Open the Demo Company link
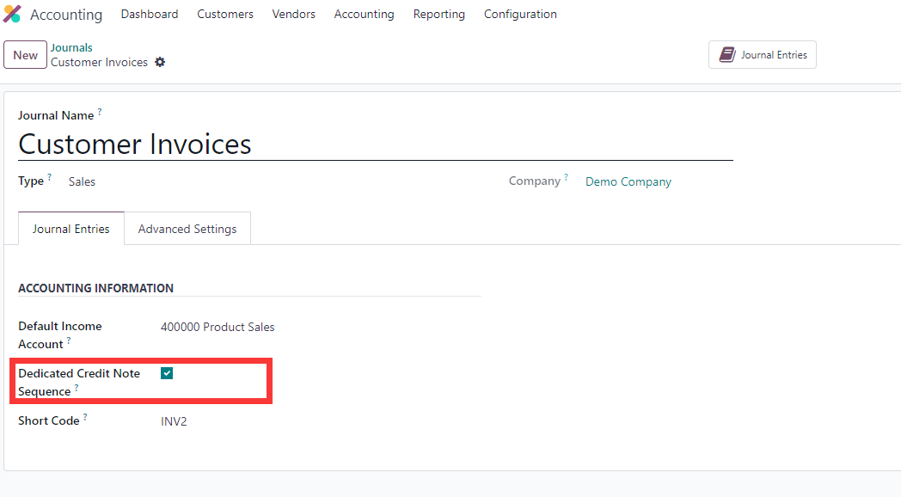 coord(628,181)
